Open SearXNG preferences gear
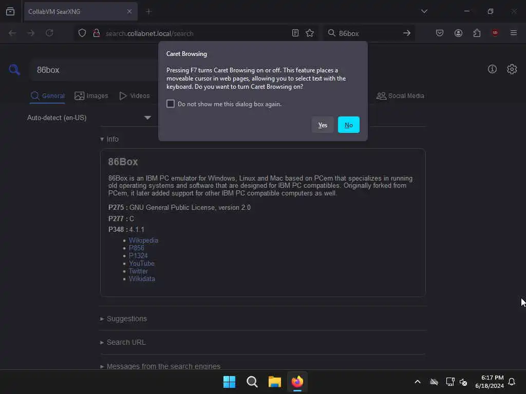526x394 pixels. click(512, 69)
